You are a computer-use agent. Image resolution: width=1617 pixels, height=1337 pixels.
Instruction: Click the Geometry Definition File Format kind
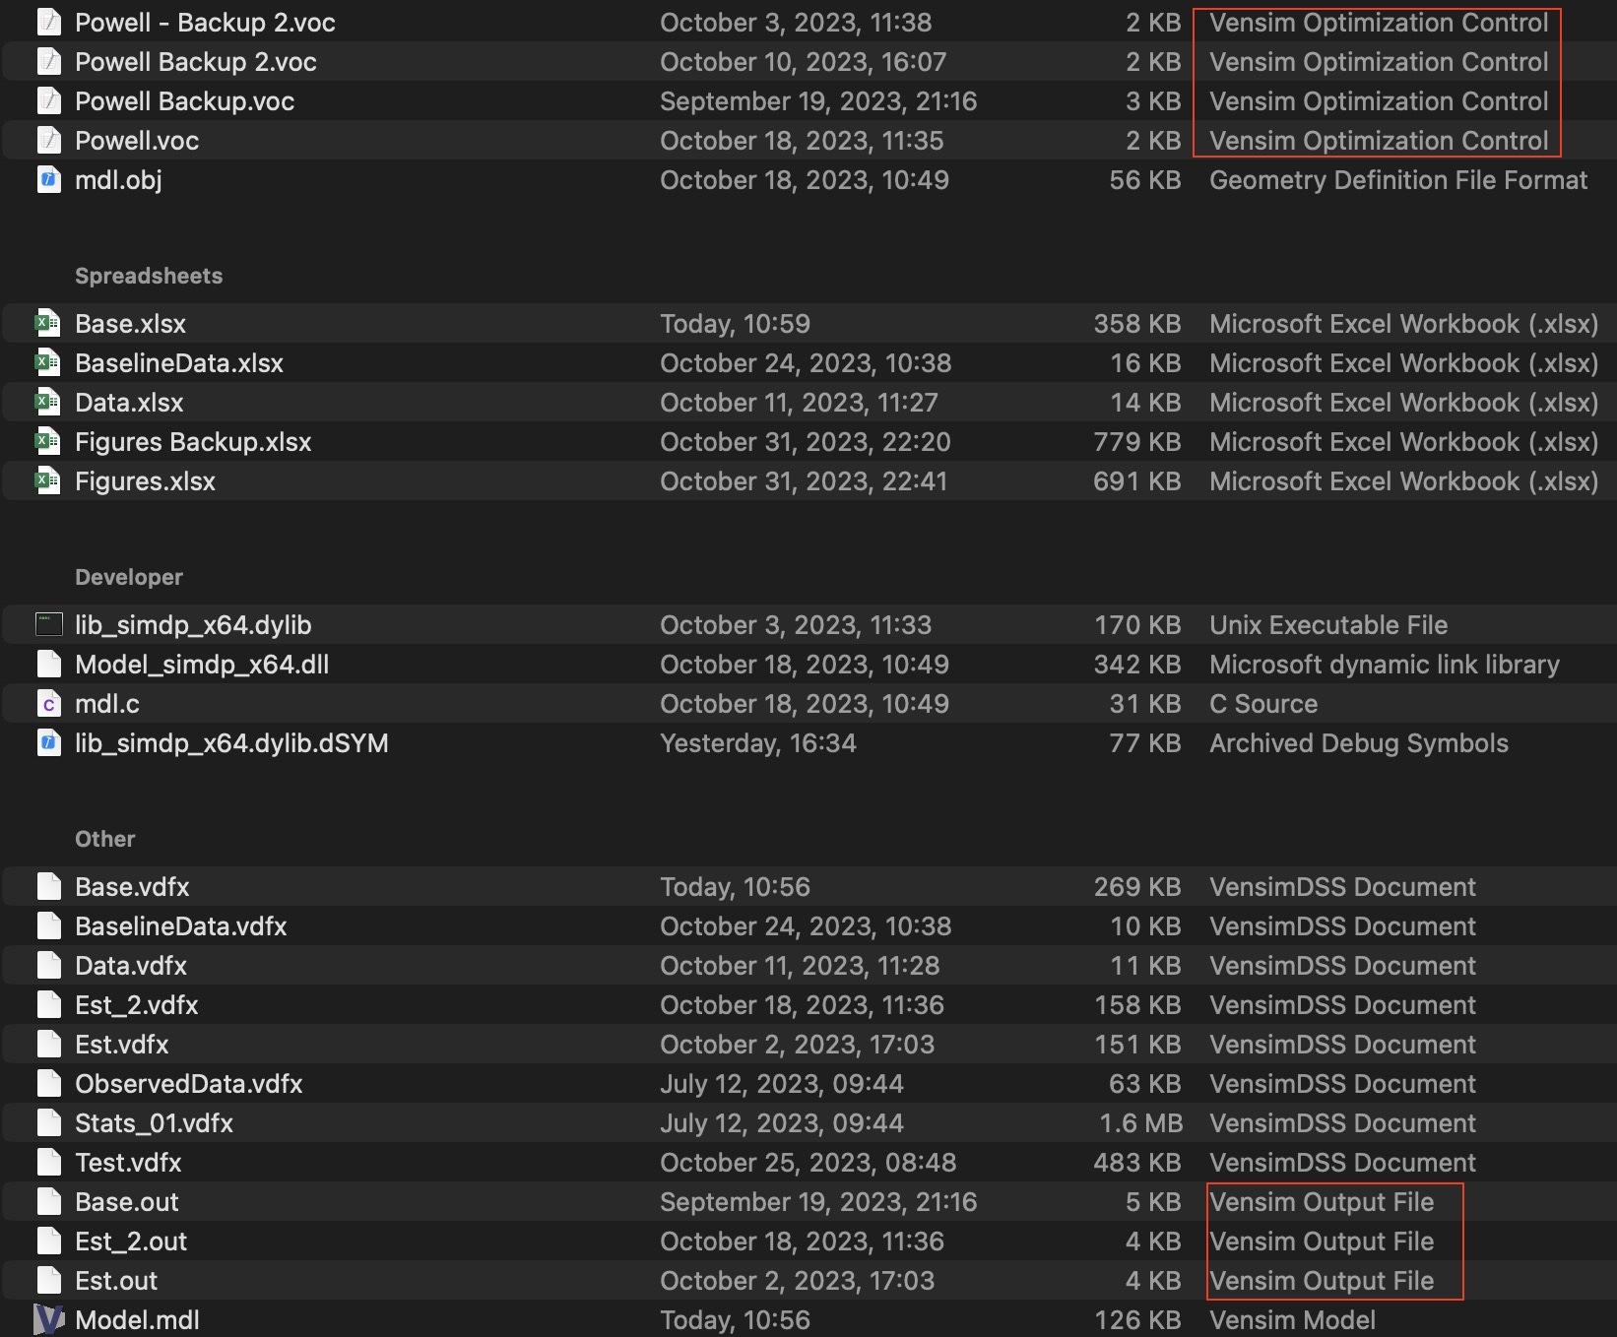click(1398, 180)
